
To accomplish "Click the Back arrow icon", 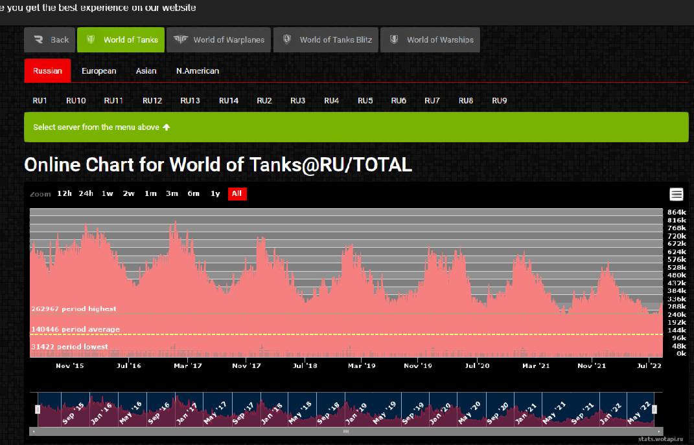I will pos(38,39).
